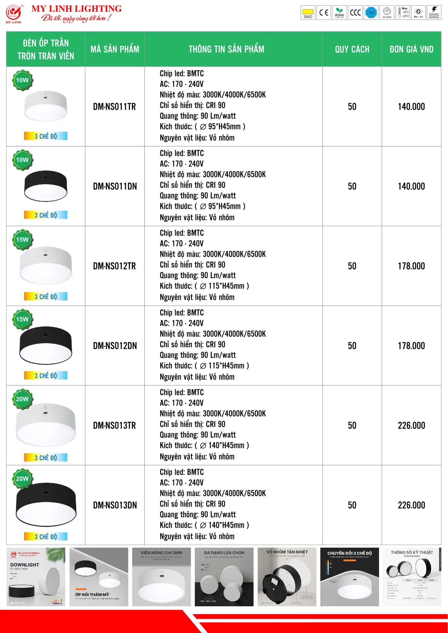This screenshot has height=633, width=448.
Task: Click the temperature range thermometer icon
Action: pyautogui.click(x=403, y=13)
